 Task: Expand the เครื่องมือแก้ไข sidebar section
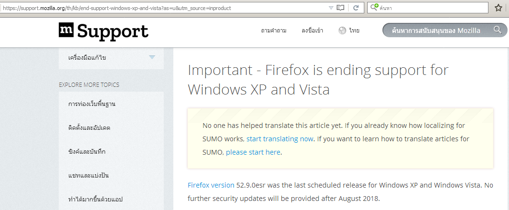coord(152,57)
